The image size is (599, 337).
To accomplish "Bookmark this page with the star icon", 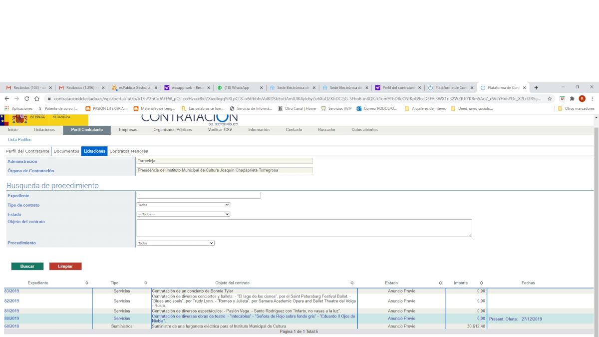I will pyautogui.click(x=550, y=98).
